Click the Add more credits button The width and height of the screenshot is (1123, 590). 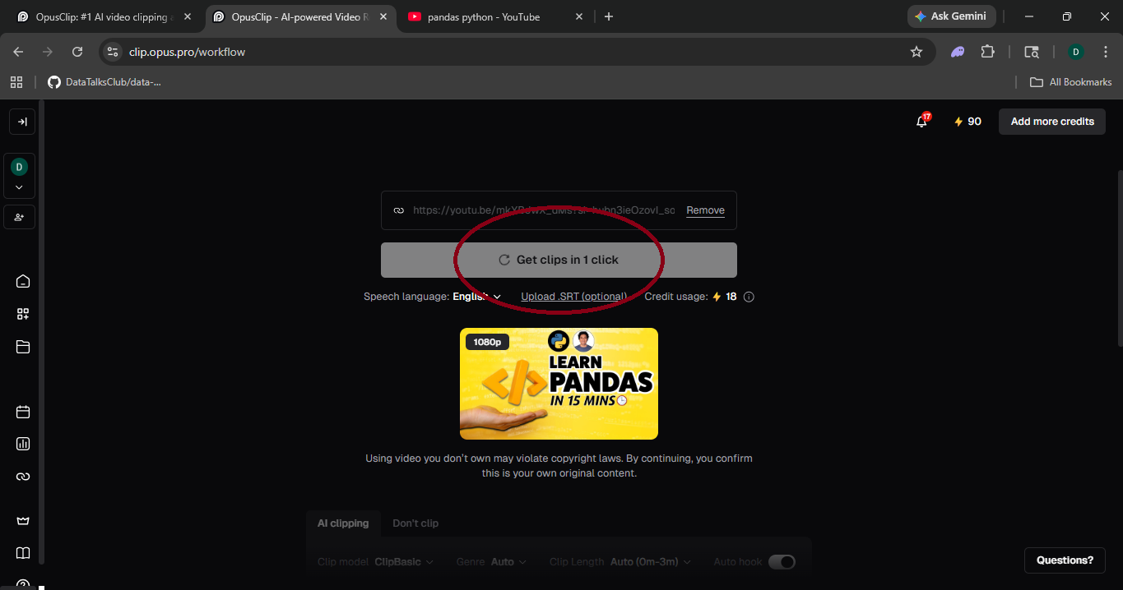(x=1052, y=122)
